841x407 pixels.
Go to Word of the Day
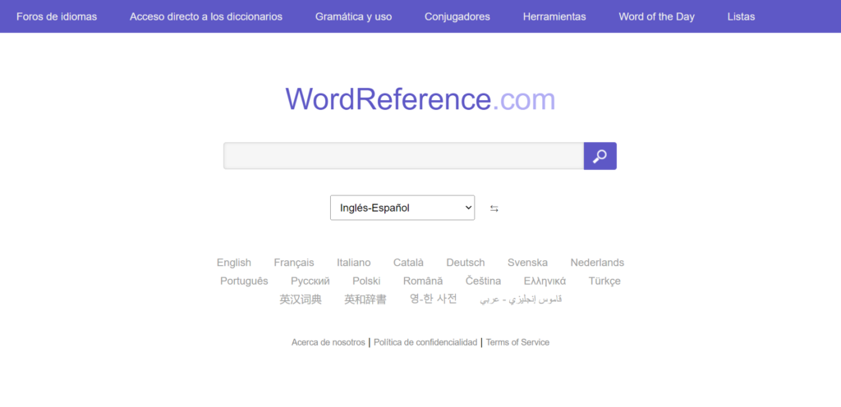(x=656, y=16)
